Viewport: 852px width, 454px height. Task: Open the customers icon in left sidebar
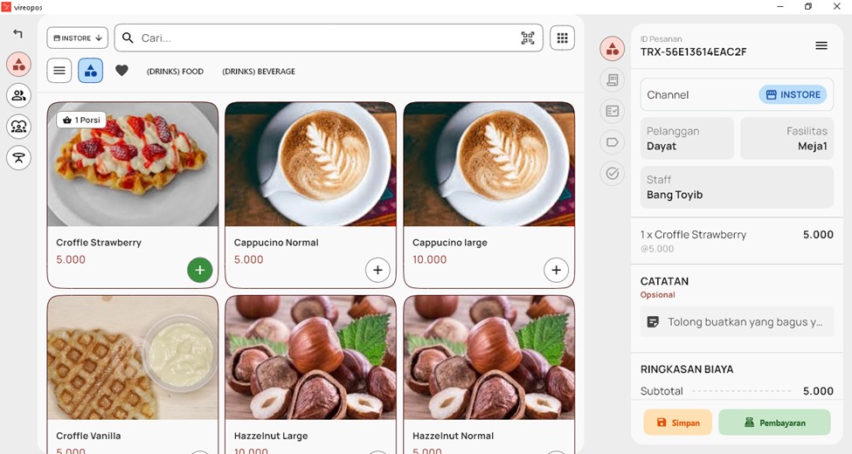coord(18,95)
